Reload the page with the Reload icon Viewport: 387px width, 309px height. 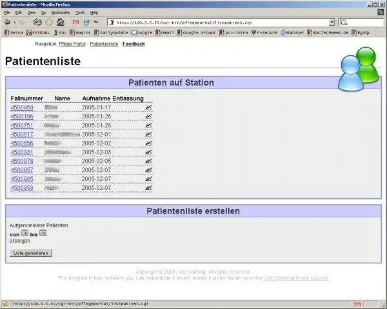point(37,22)
